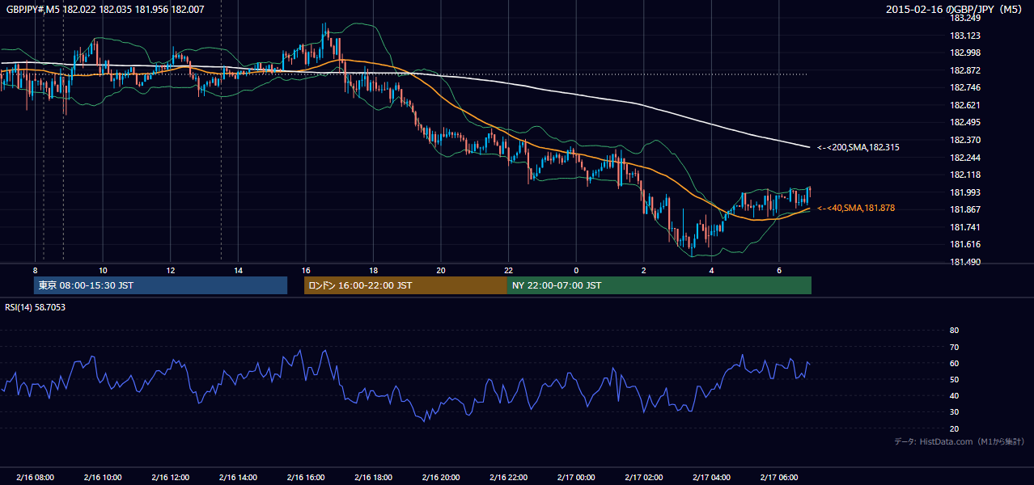Click the HistData.com data source credit
Screen dimensions: 1034x485
pyautogui.click(x=960, y=441)
